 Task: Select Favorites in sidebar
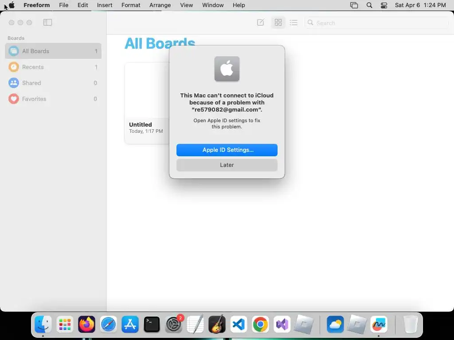click(x=53, y=99)
